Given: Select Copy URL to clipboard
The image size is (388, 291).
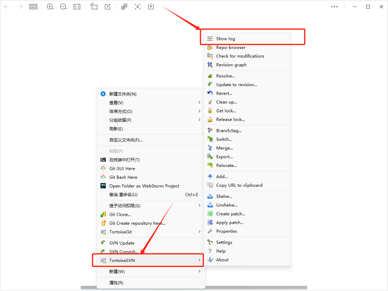Looking at the screenshot, I should (x=247, y=185).
